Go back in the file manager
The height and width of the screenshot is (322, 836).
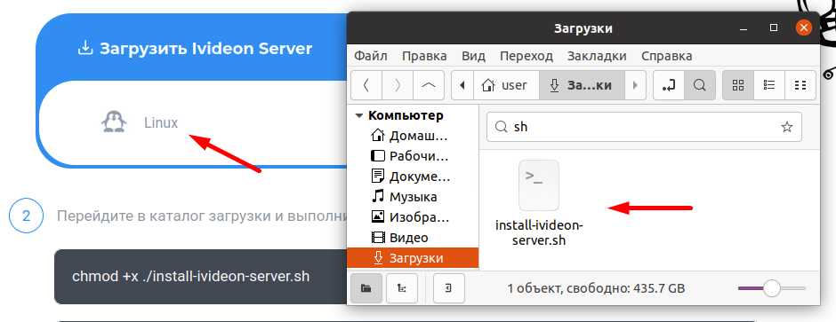(x=366, y=85)
